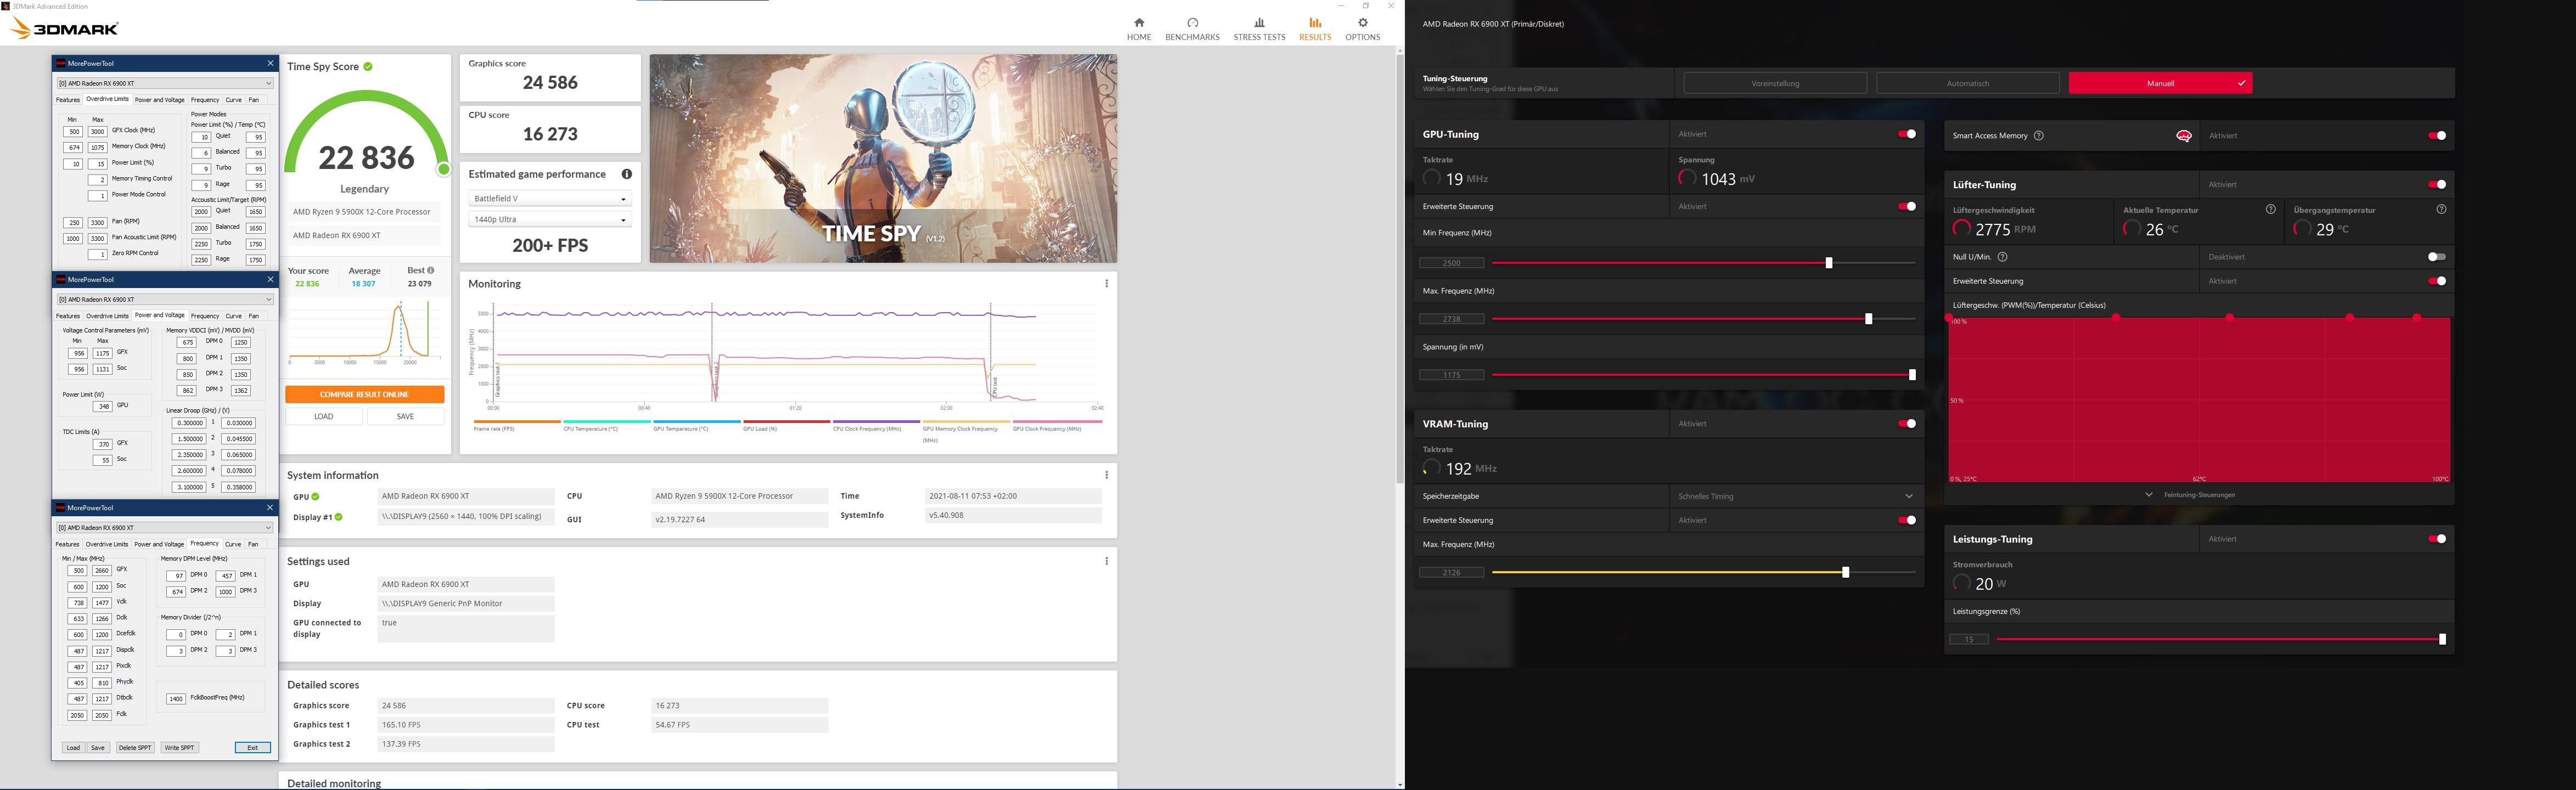Screen dimensions: 2576x790
Task: Toggle GPU-Tuning Aktiviert switch
Action: 1907,134
